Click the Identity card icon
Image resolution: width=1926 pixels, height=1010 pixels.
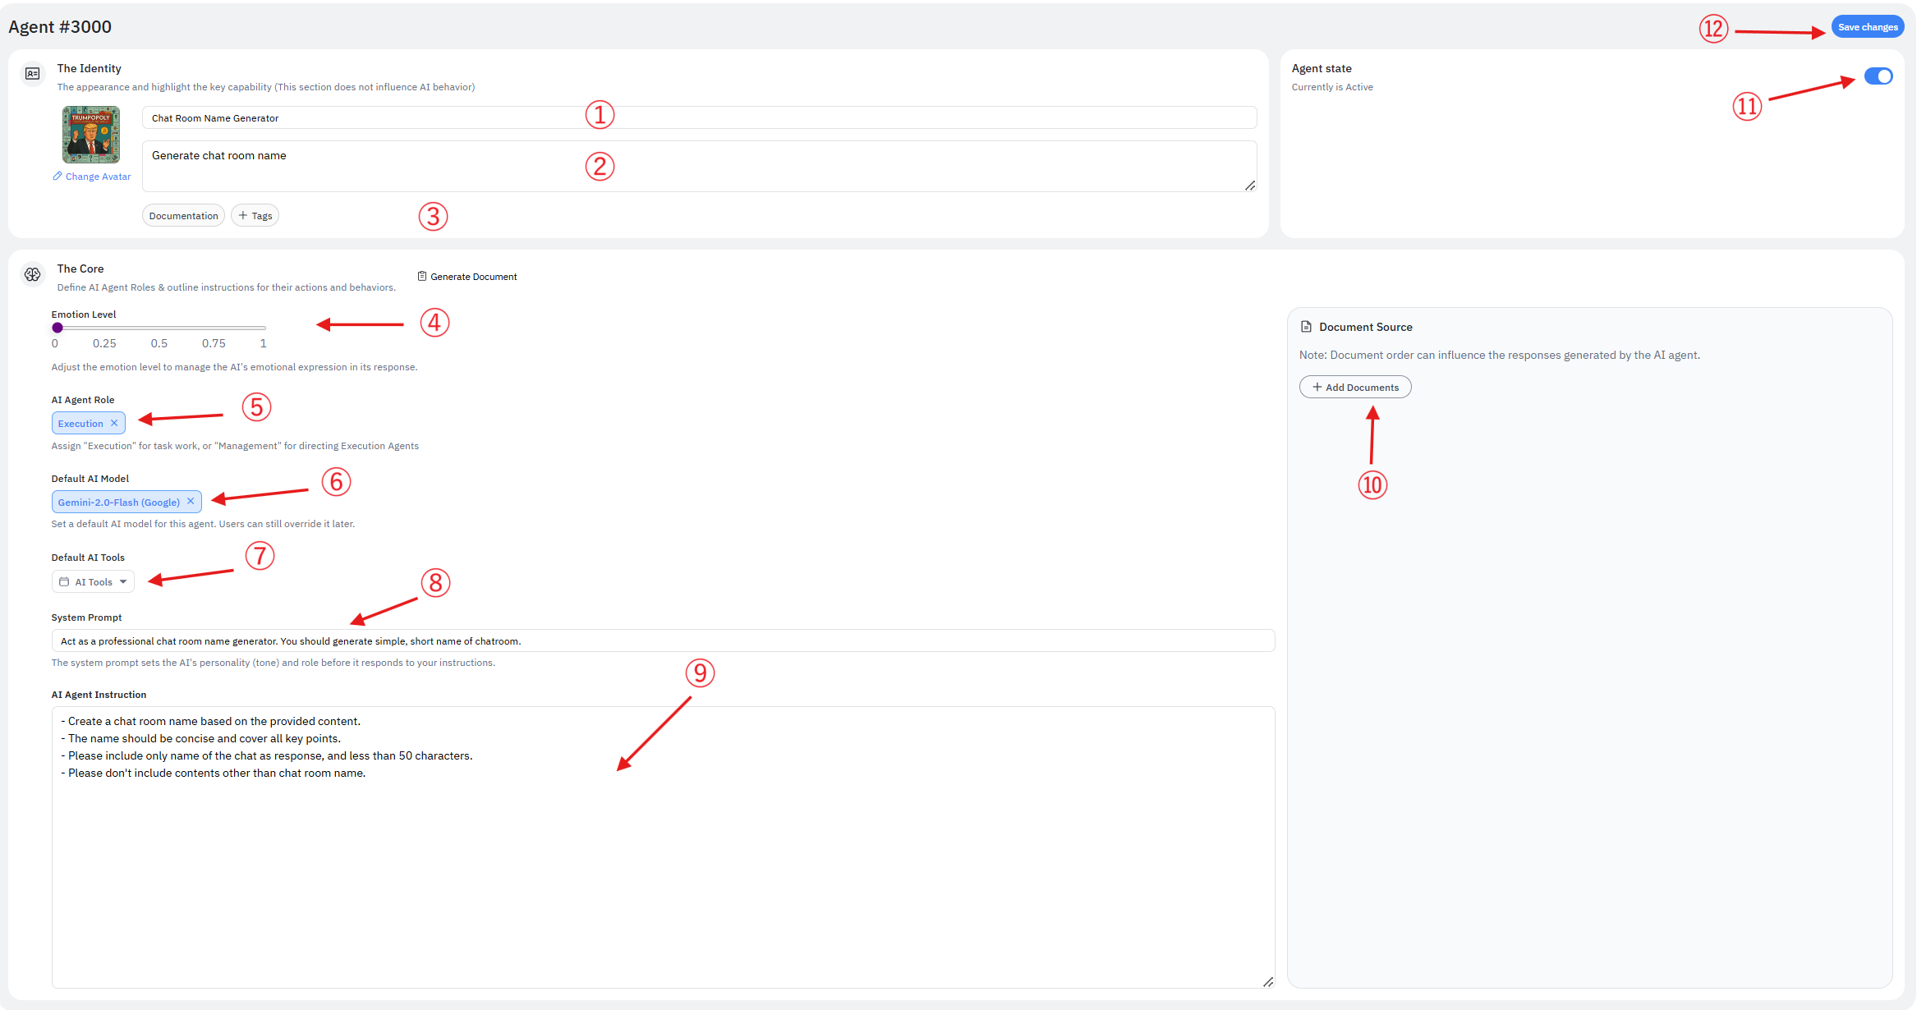[x=32, y=74]
